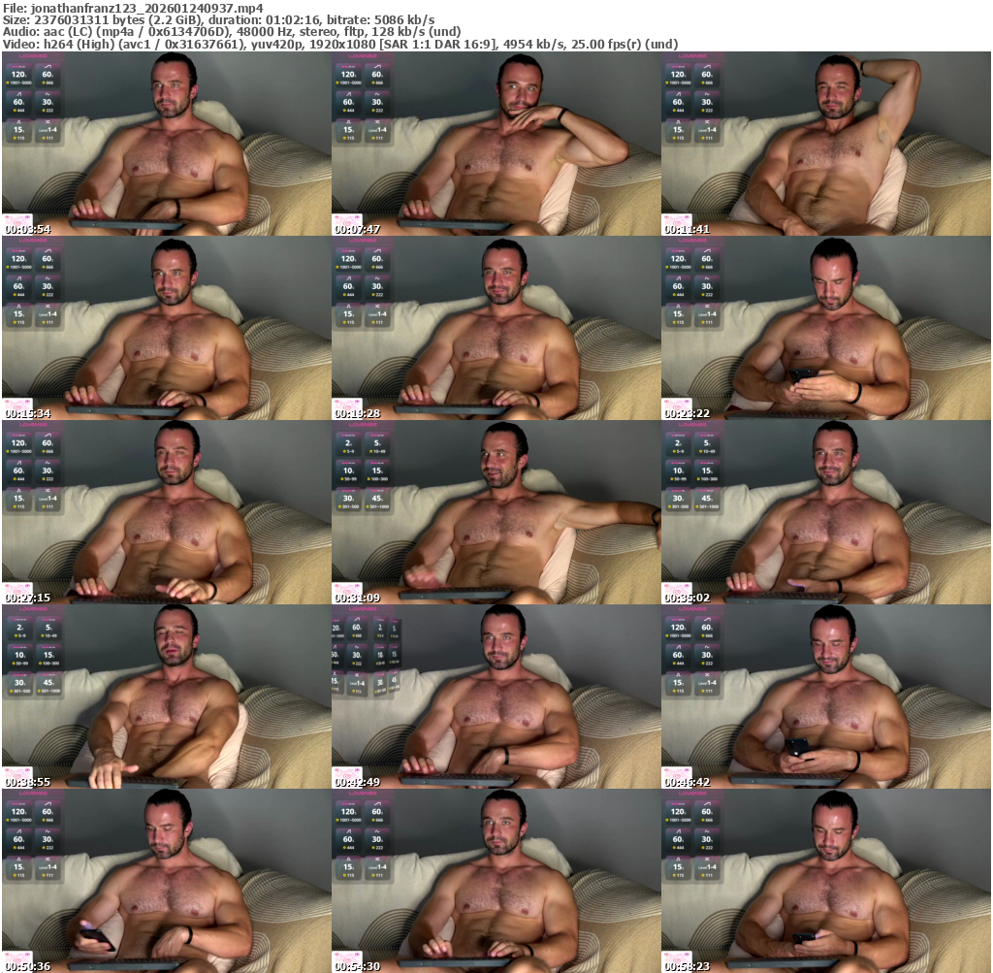
Task: Open the frame marked 00:38:55
Action: click(x=166, y=697)
